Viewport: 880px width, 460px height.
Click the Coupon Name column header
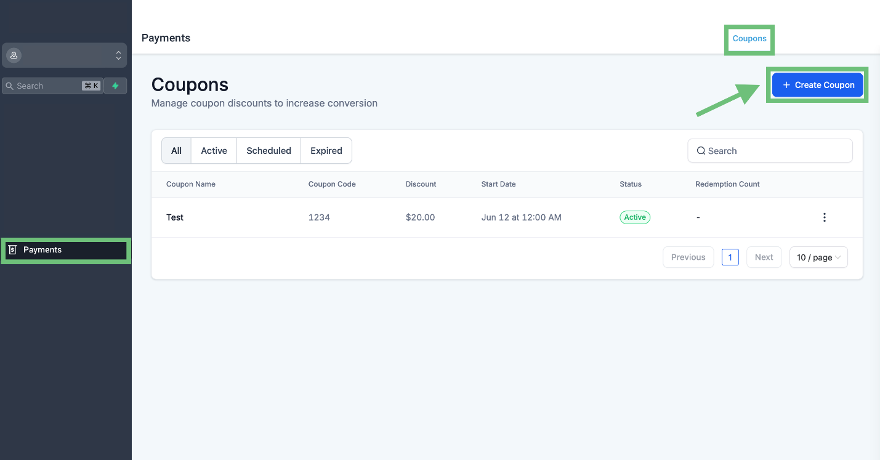pos(191,184)
